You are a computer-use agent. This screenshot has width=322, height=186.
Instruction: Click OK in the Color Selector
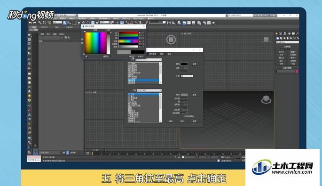pyautogui.click(x=132, y=57)
